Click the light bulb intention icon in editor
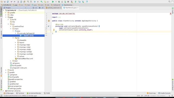 coord(54,30)
